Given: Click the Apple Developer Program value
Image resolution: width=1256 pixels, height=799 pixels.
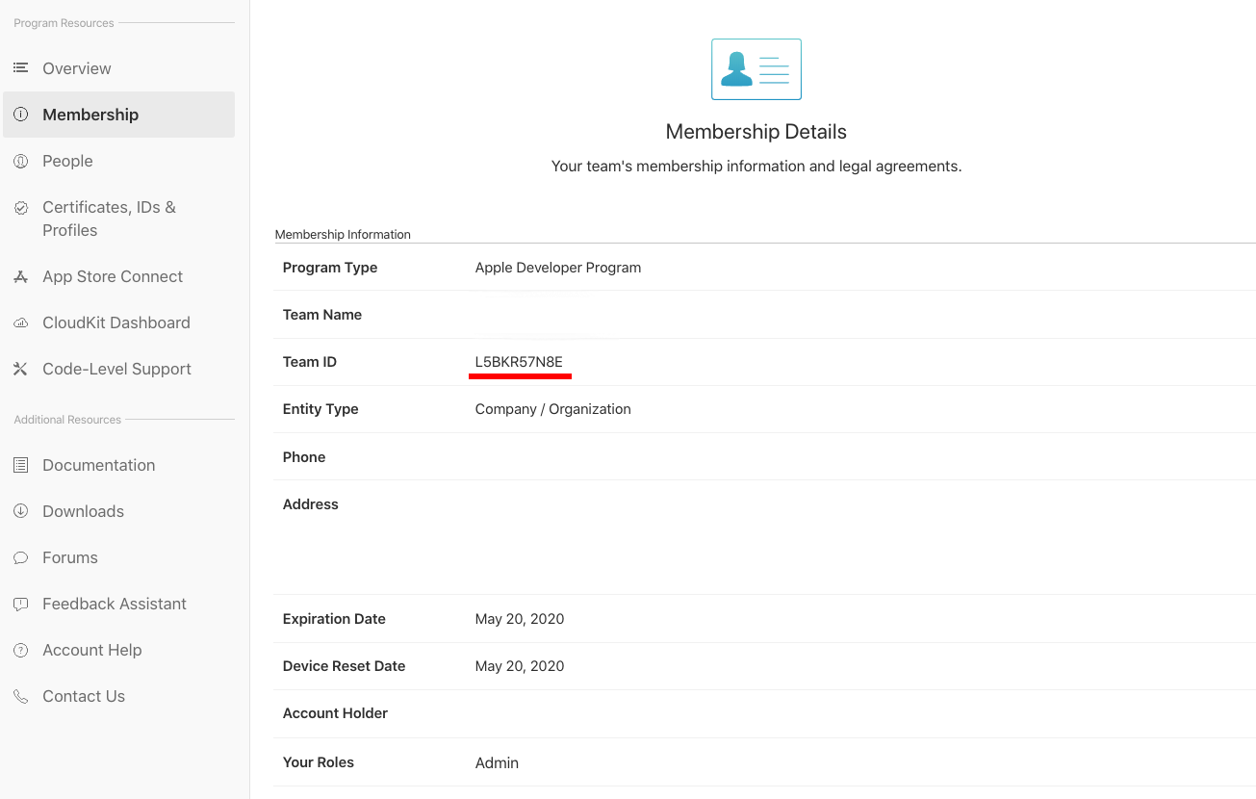Looking at the screenshot, I should click(558, 268).
